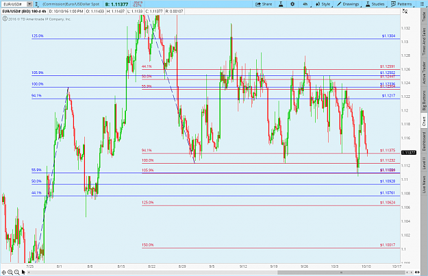Click the Share button
428x276 pixels.
click(264, 4)
